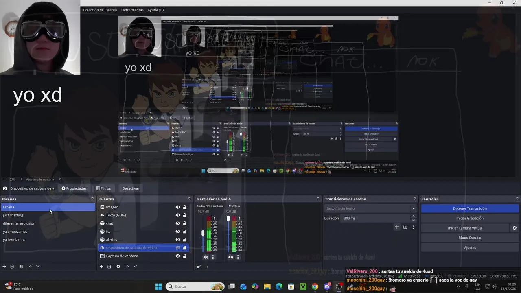Mute Audio del escritorio speaker icon
The height and width of the screenshot is (293, 521).
tap(206, 257)
